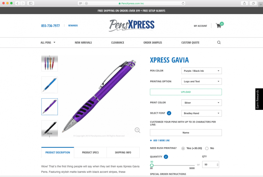Image resolution: width=263 pixels, height=177 pixels.
Task: Toggle the Safari sidebar icon
Action: pos(31,3)
